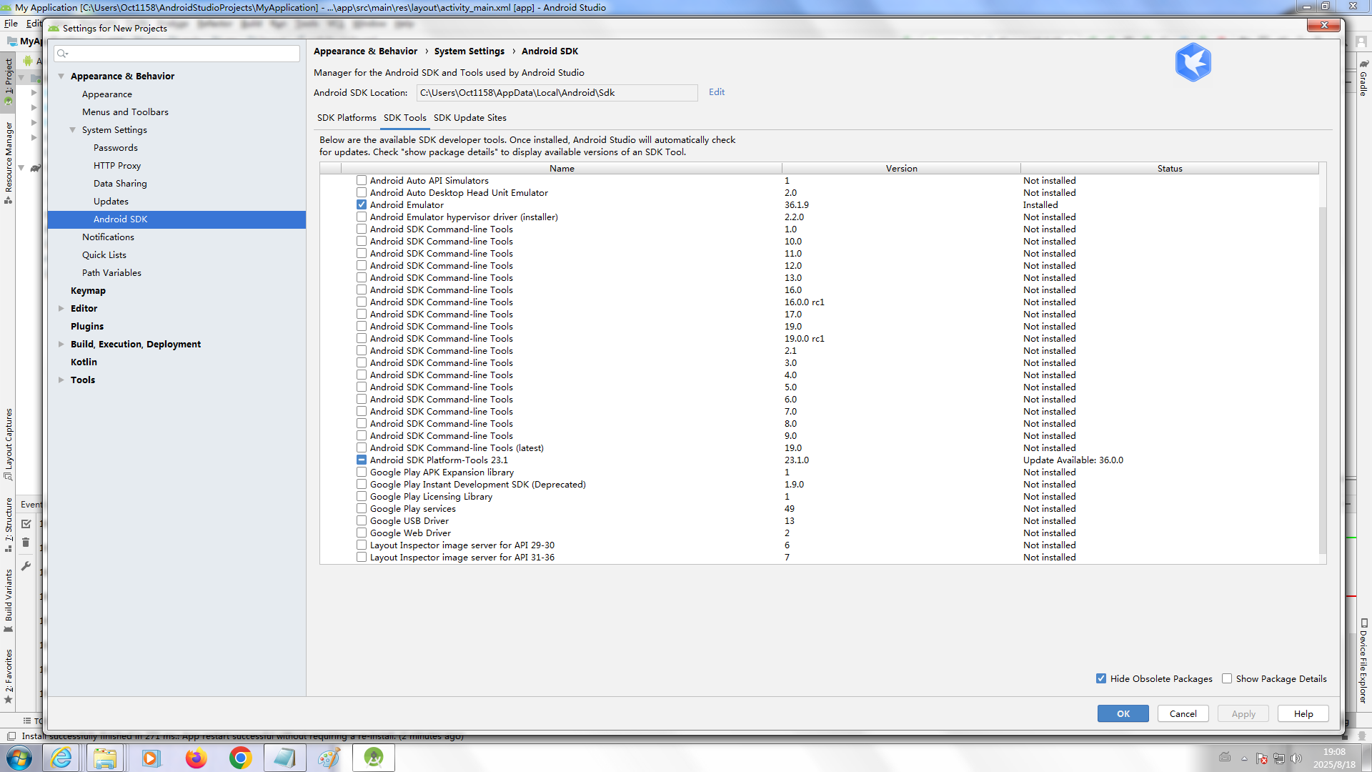This screenshot has width=1372, height=772.
Task: Check Command-line Tools (latest) checkbox
Action: pos(362,447)
